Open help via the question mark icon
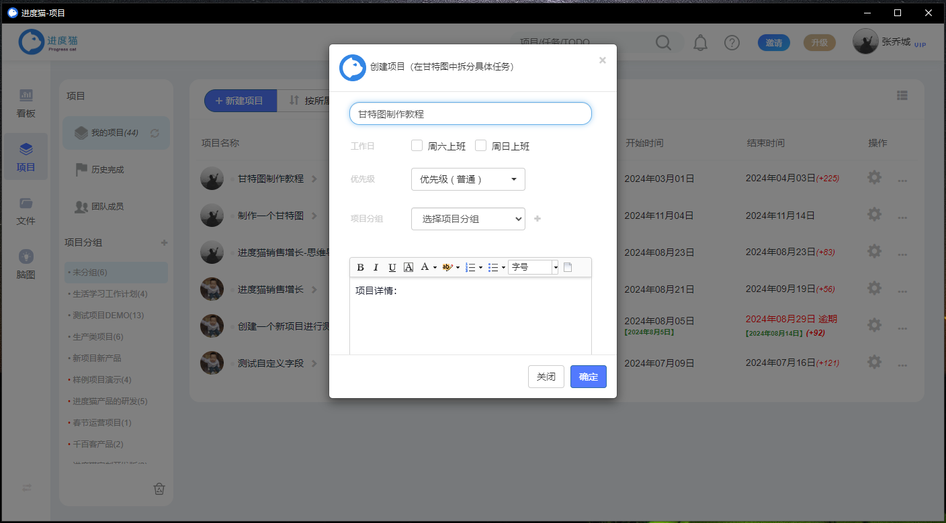Image resolution: width=946 pixels, height=523 pixels. [x=732, y=43]
